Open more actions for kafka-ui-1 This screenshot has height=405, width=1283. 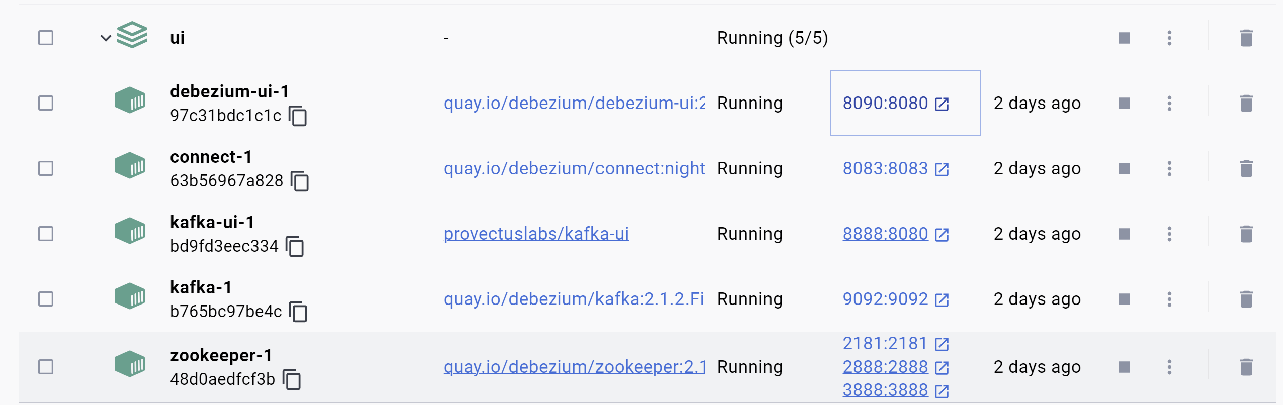point(1169,234)
